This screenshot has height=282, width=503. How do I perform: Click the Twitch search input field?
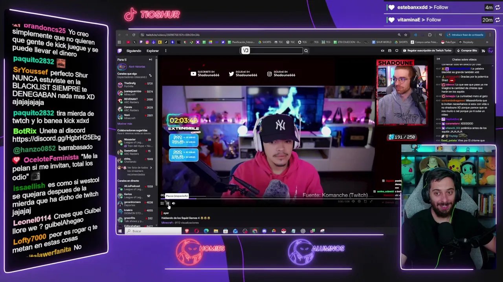click(x=272, y=51)
